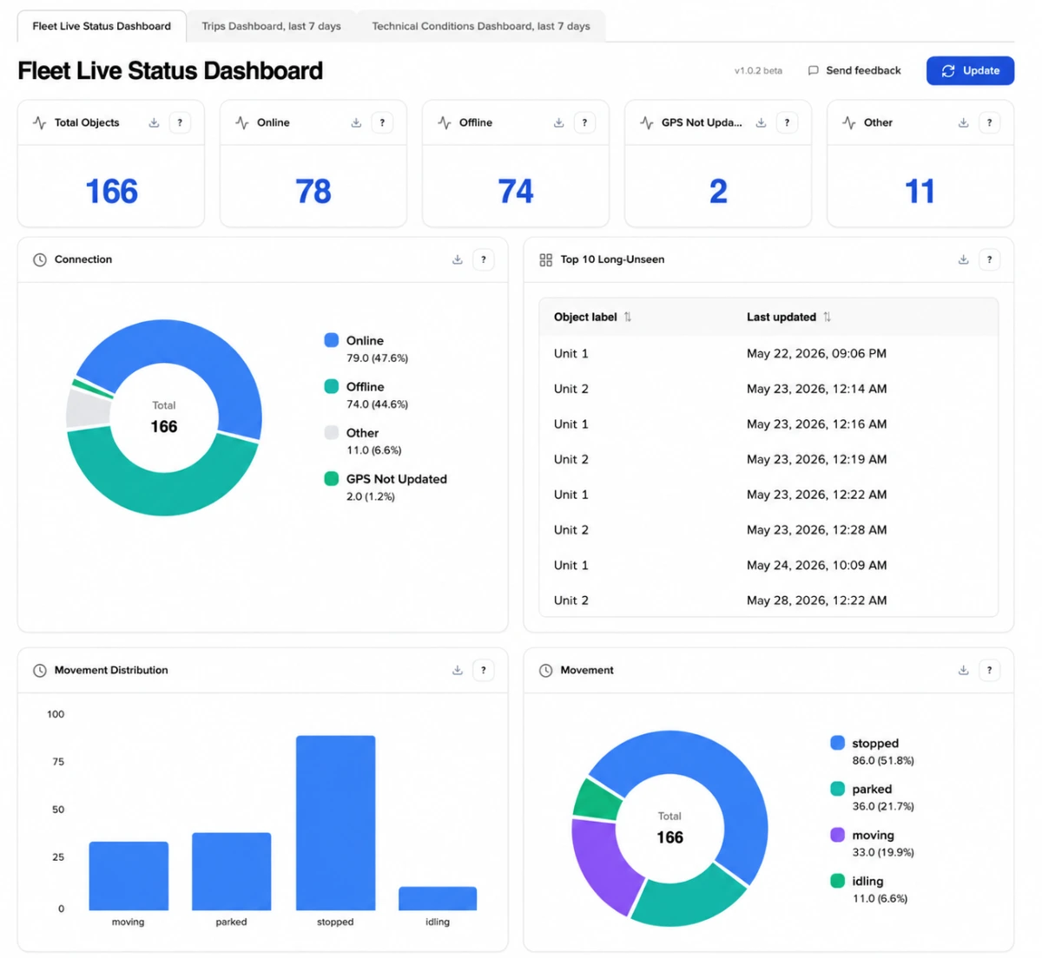Open Technical Conditions Dashboard tab
1042x958 pixels.
481,26
